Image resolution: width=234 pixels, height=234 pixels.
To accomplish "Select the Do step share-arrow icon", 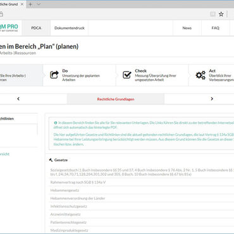I will tap(54, 75).
